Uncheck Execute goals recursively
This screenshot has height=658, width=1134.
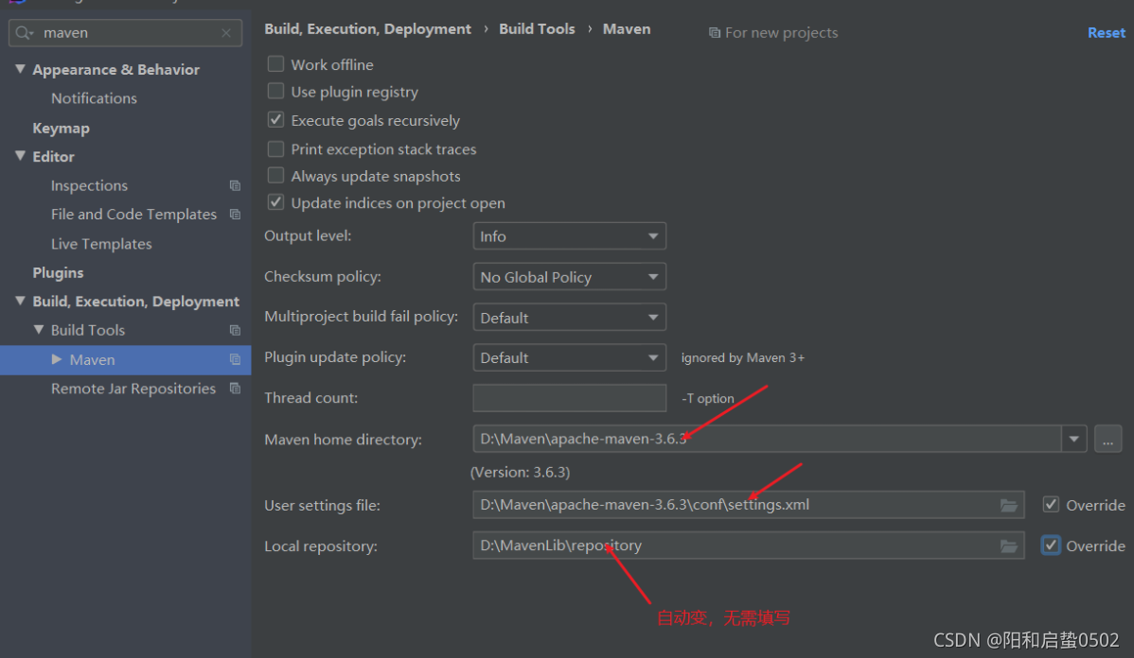[x=275, y=120]
